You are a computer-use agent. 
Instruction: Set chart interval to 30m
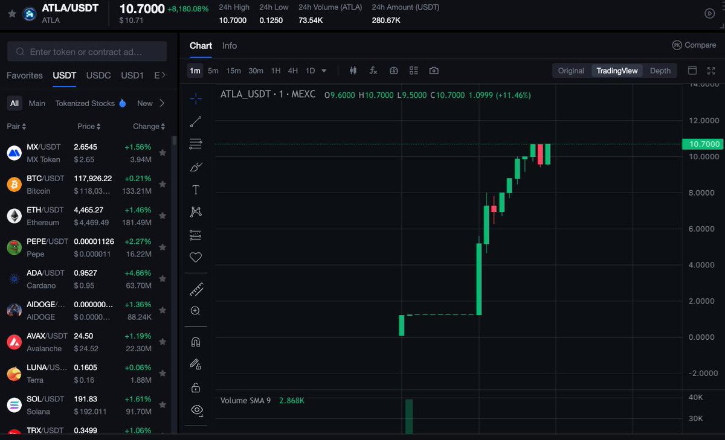[256, 71]
